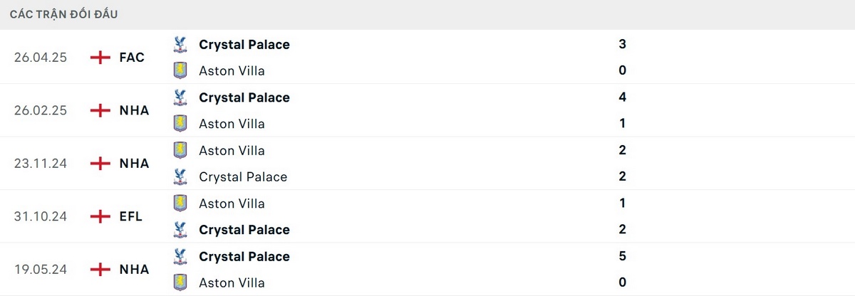Screen dimensions: 855x296
Task: Click Aston Villa crest in 19.05.24 match
Action: point(180,282)
